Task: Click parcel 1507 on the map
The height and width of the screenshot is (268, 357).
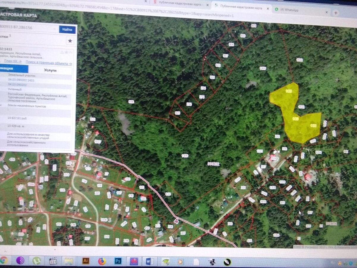Action: (98, 142)
